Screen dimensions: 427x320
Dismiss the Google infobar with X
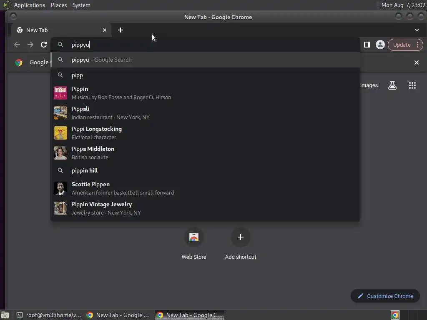(417, 62)
